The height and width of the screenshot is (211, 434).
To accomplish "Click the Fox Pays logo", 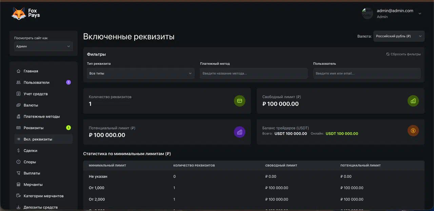I will pyautogui.click(x=26, y=13).
